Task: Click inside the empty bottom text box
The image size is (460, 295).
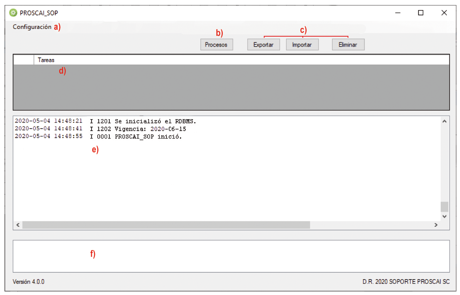Action: (x=231, y=256)
